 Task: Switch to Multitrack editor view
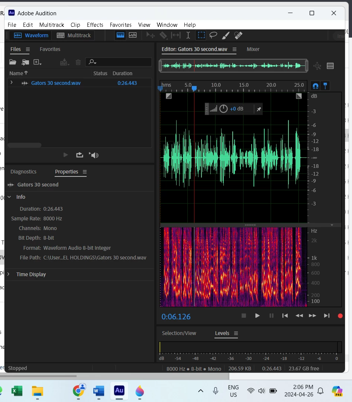coord(74,35)
